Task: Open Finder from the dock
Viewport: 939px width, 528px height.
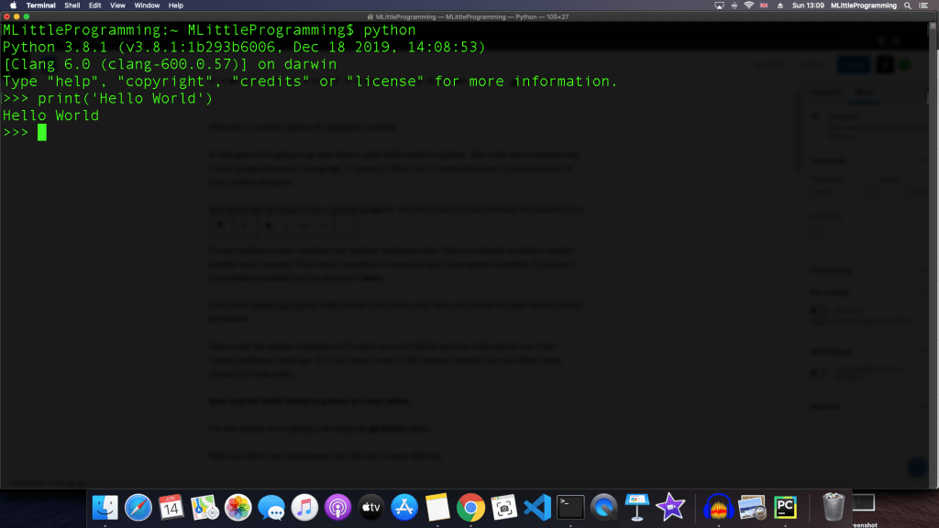Action: [105, 507]
